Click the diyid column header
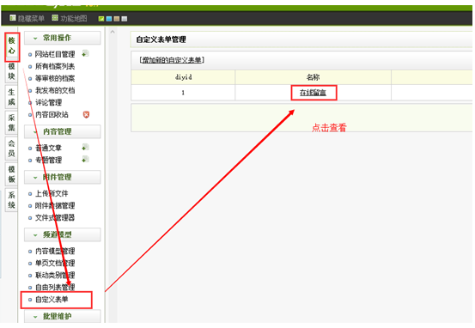The image size is (475, 328). (183, 77)
